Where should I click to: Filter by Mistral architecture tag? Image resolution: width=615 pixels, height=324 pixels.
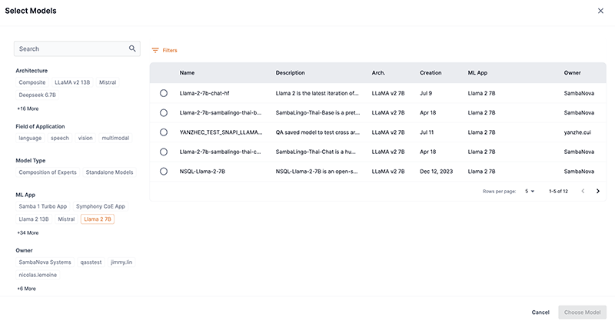point(108,82)
